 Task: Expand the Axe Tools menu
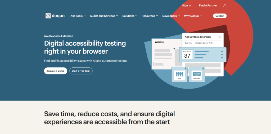[78, 16]
